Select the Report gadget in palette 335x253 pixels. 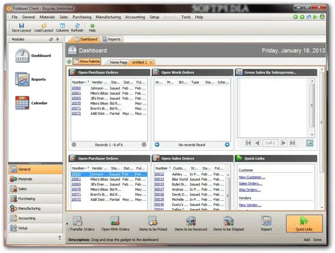tap(266, 224)
